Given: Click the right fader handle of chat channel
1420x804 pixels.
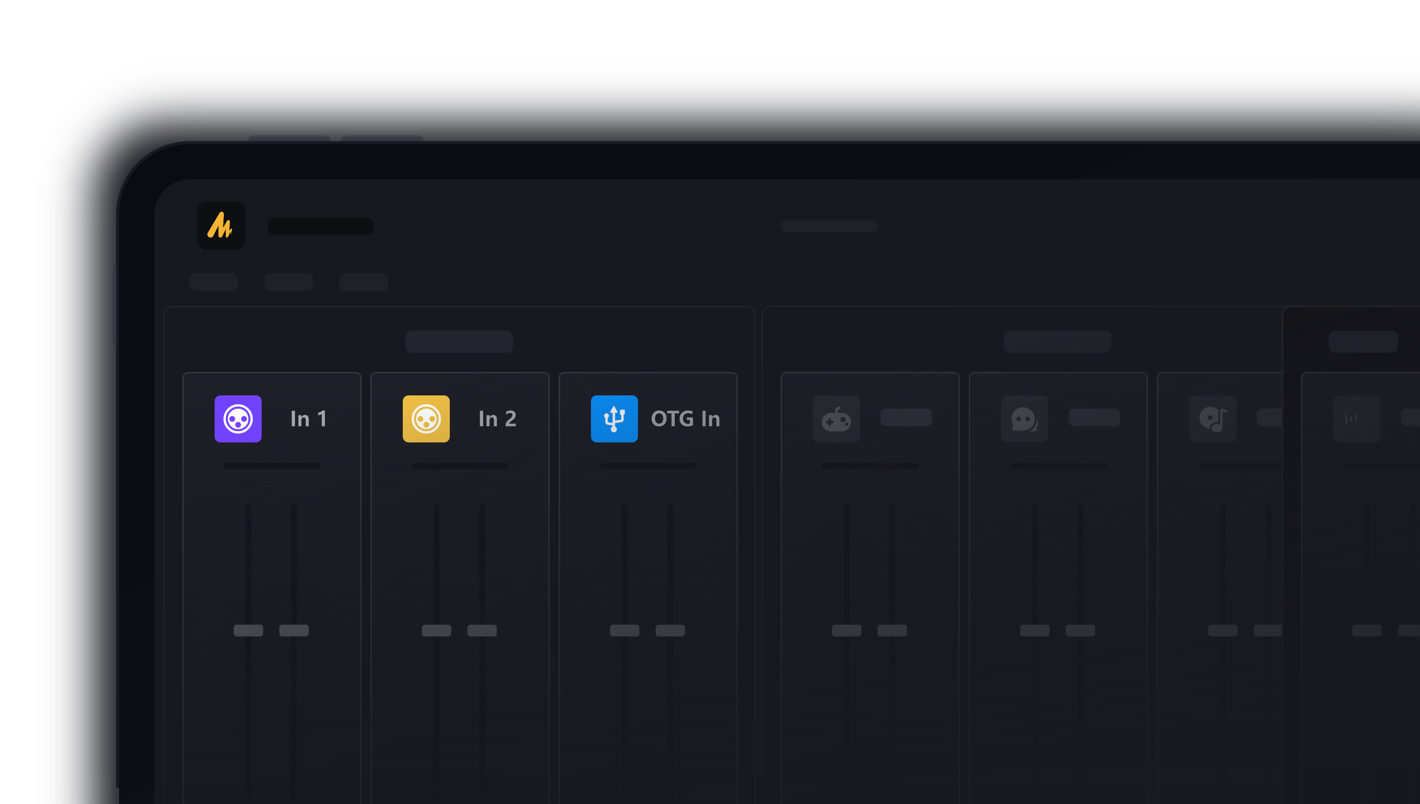Looking at the screenshot, I should coord(1080,630).
